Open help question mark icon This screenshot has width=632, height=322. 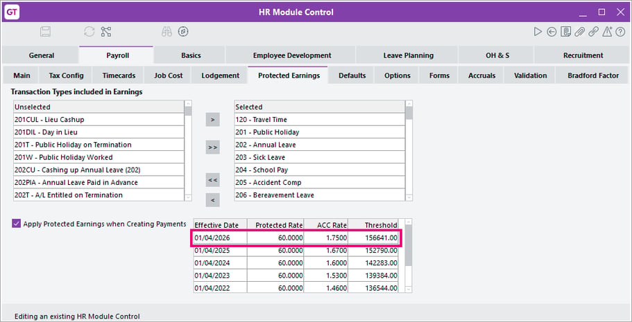(x=620, y=32)
